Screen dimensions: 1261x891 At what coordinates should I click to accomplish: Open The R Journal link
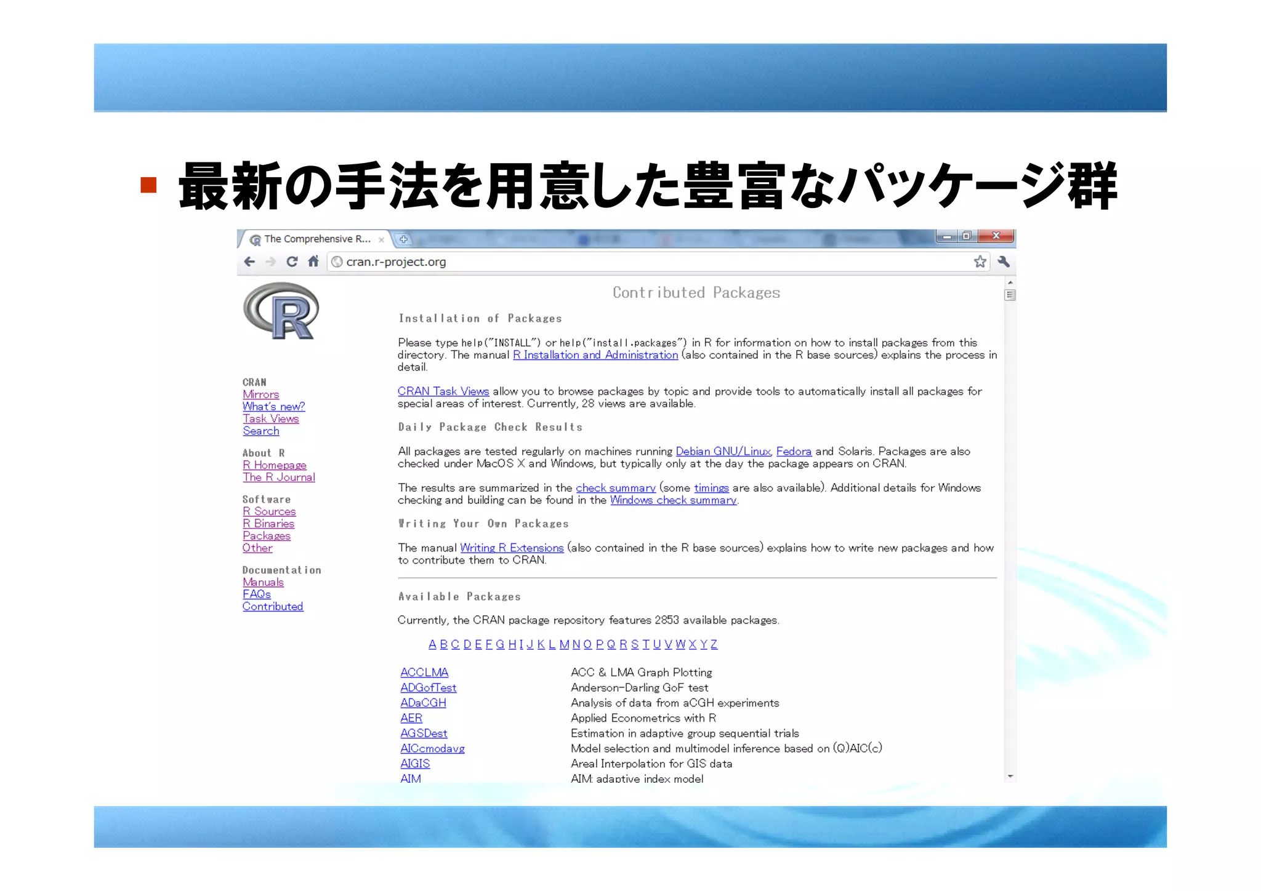(278, 477)
